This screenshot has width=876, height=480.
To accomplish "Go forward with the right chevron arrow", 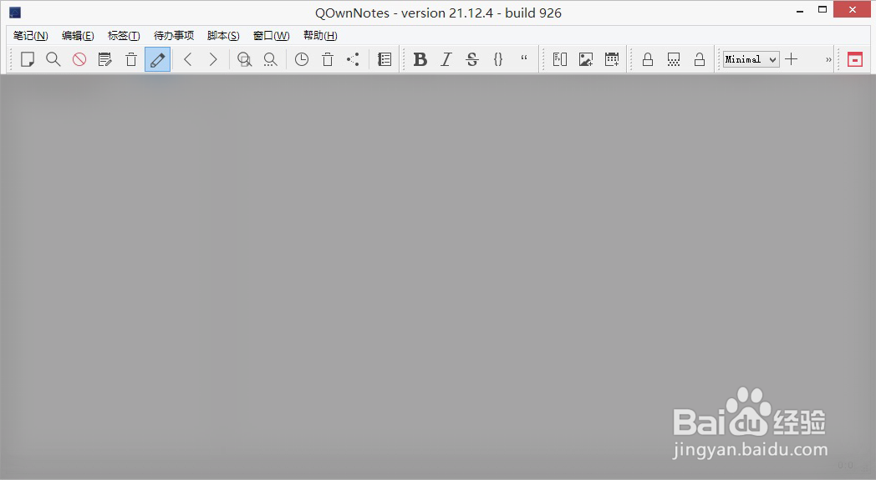I will click(x=213, y=59).
